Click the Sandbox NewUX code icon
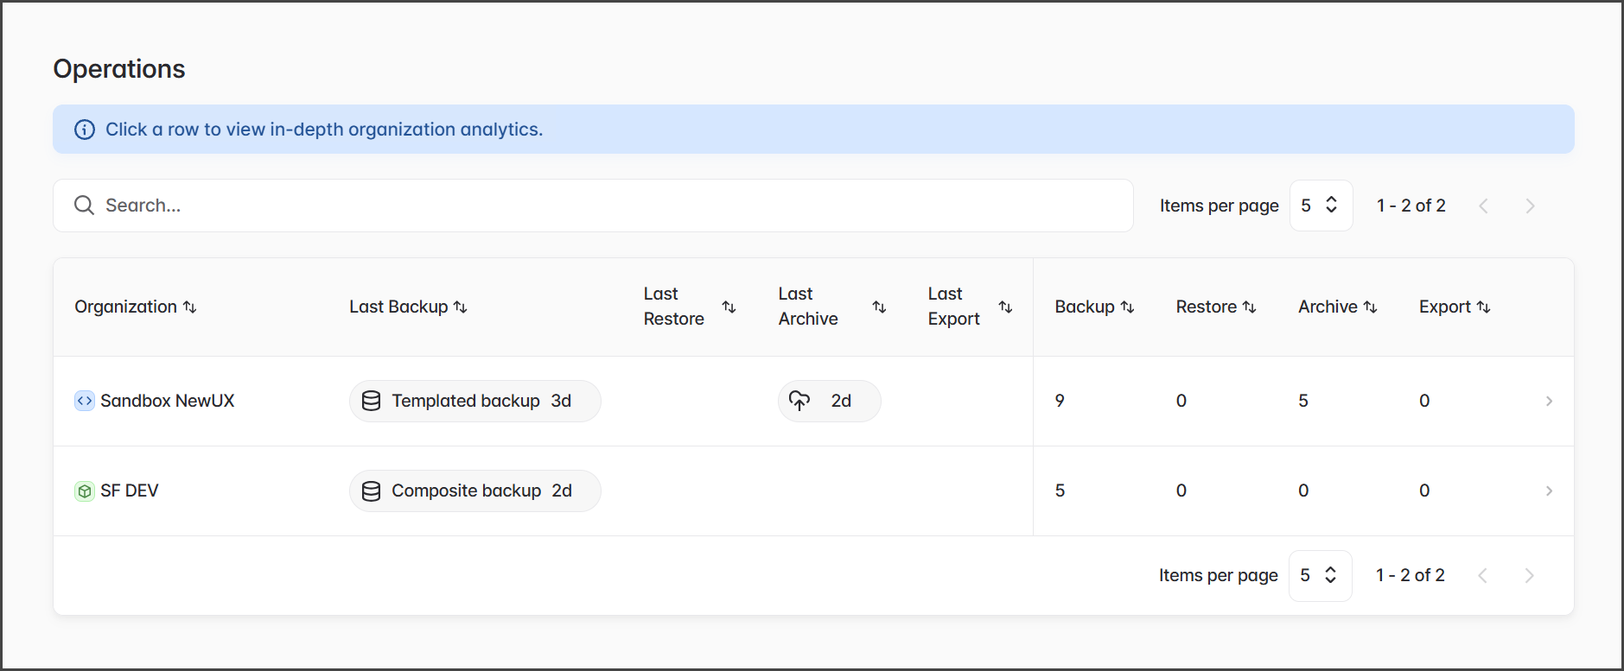The image size is (1624, 671). [x=85, y=401]
